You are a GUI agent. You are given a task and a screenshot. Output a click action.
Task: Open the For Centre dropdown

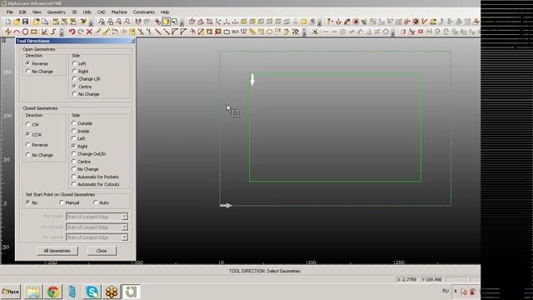[x=97, y=237]
